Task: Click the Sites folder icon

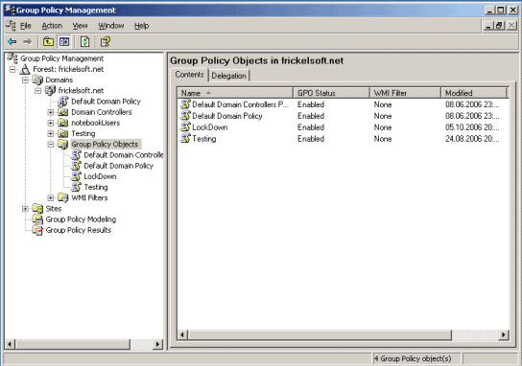Action: (x=37, y=209)
